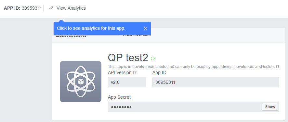This screenshot has width=288, height=122.
Task: Select the API Version v2.6 field
Action: coord(127,82)
